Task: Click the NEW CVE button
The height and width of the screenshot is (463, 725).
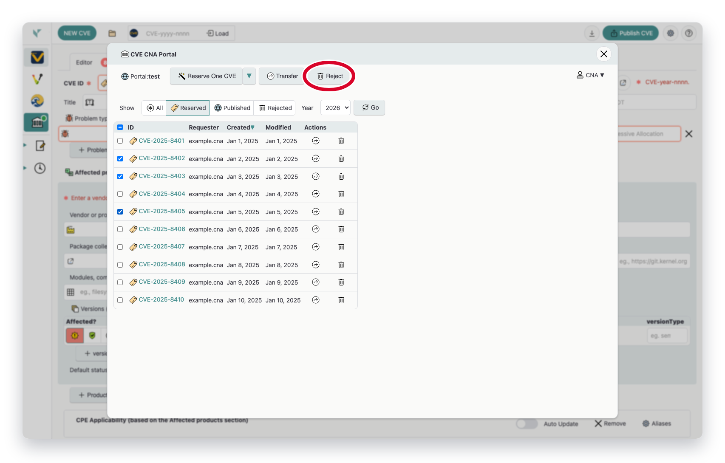Action: pyautogui.click(x=77, y=33)
